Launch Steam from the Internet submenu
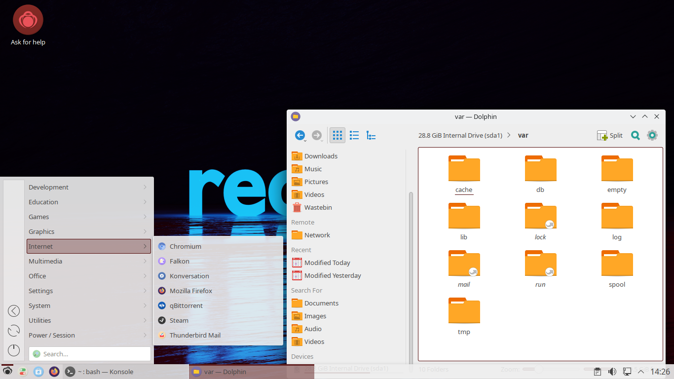674x379 pixels. click(219, 320)
